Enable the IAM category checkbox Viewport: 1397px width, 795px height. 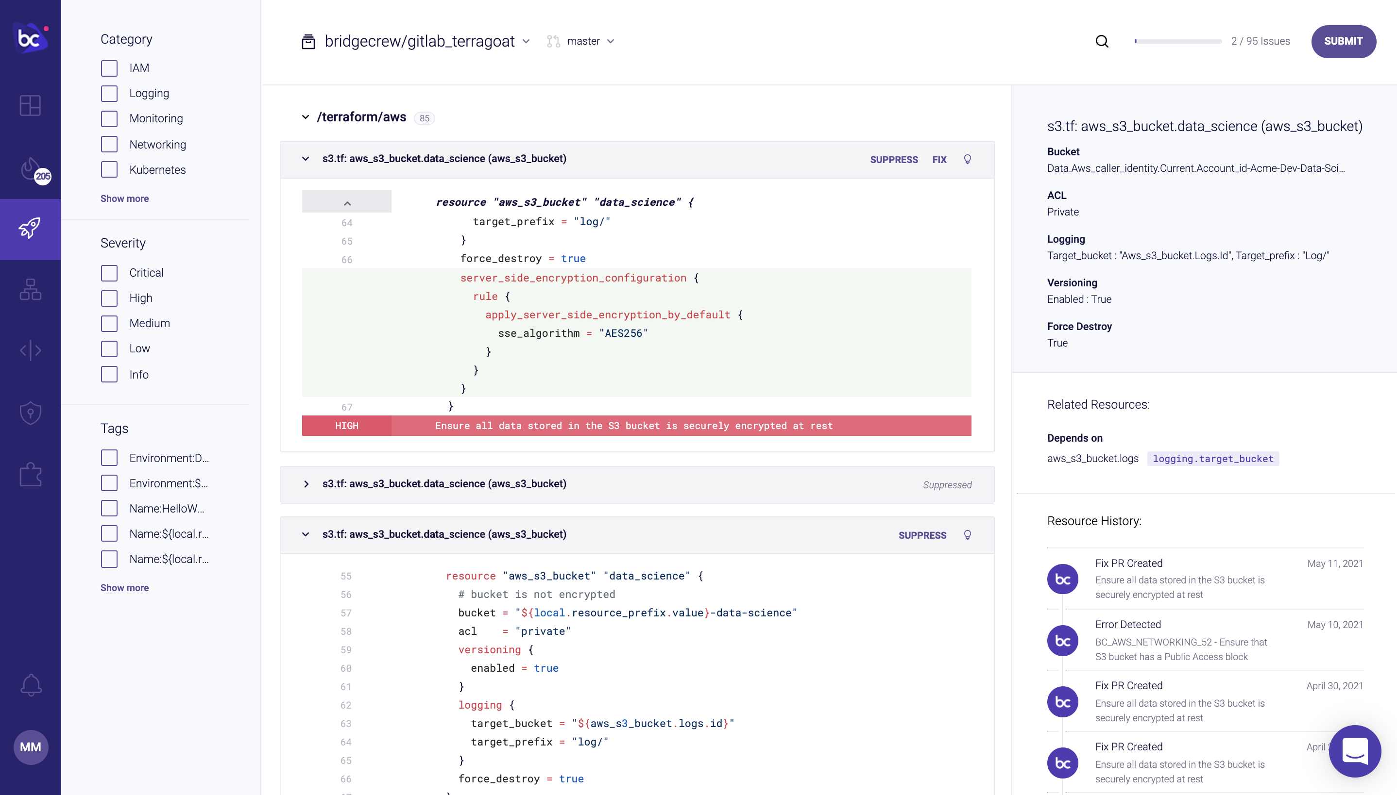pos(108,68)
